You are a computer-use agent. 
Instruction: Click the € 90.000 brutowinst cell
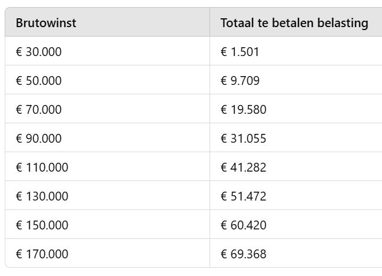click(x=39, y=139)
